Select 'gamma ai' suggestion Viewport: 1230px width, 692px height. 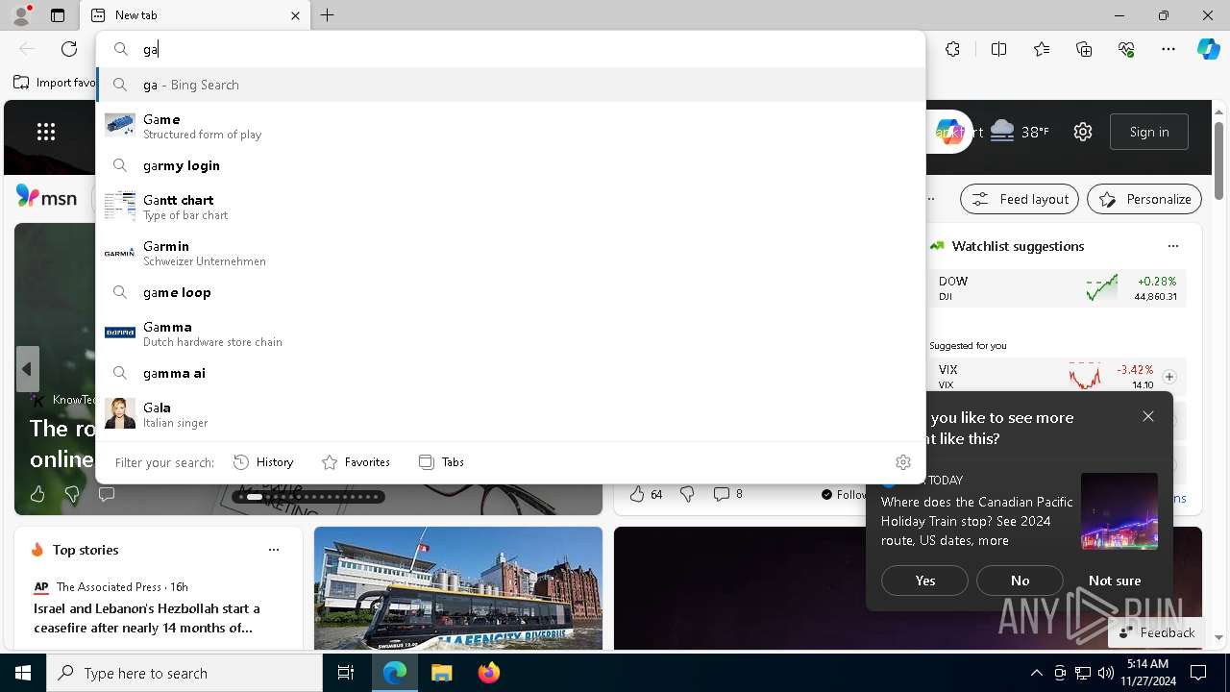coord(511,373)
